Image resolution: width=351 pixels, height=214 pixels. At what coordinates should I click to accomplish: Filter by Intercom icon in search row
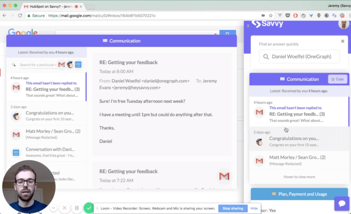coord(78,65)
